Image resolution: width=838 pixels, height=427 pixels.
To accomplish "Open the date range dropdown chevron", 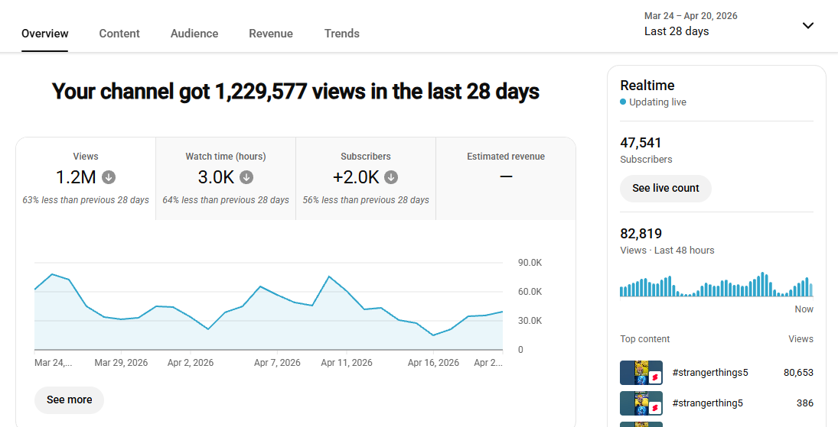I will coord(807,25).
